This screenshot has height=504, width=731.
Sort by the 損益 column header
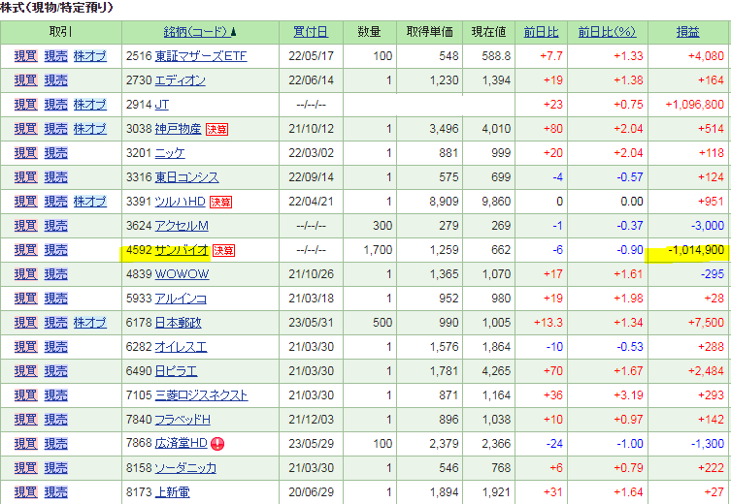(688, 32)
